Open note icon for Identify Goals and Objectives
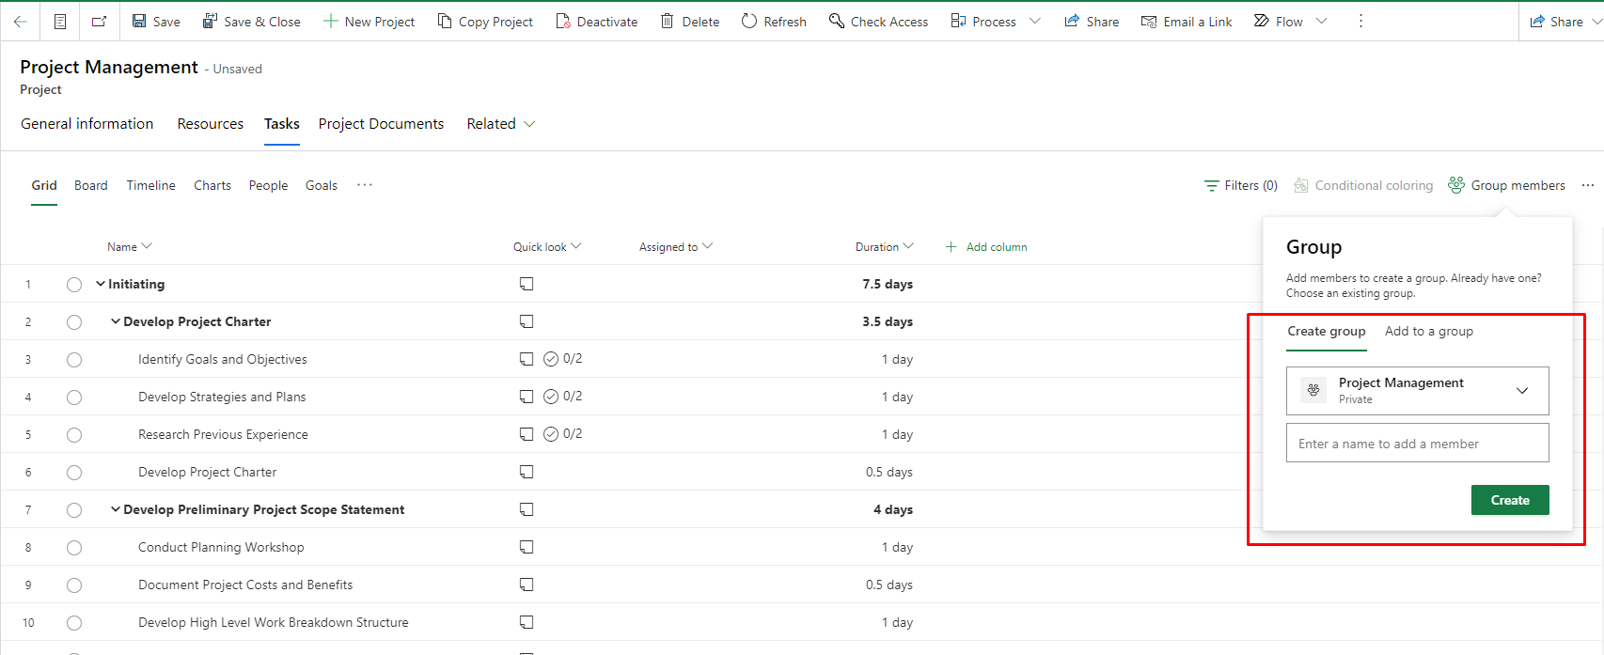 (x=527, y=359)
